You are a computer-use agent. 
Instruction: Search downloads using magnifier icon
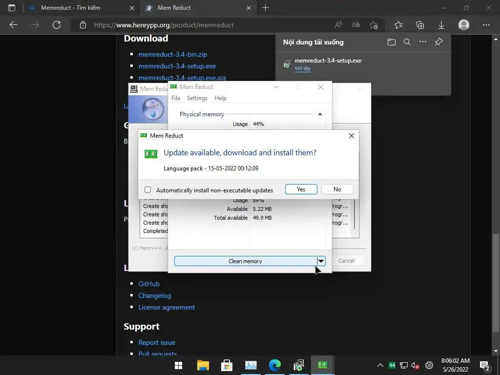(407, 42)
